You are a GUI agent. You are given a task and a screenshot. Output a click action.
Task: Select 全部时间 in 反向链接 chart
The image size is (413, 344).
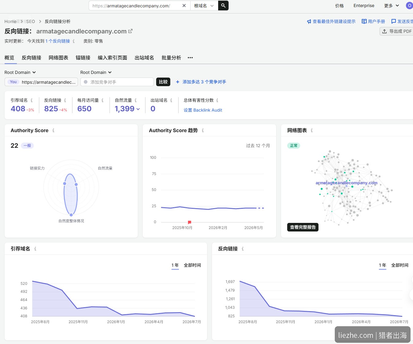tap(400, 265)
